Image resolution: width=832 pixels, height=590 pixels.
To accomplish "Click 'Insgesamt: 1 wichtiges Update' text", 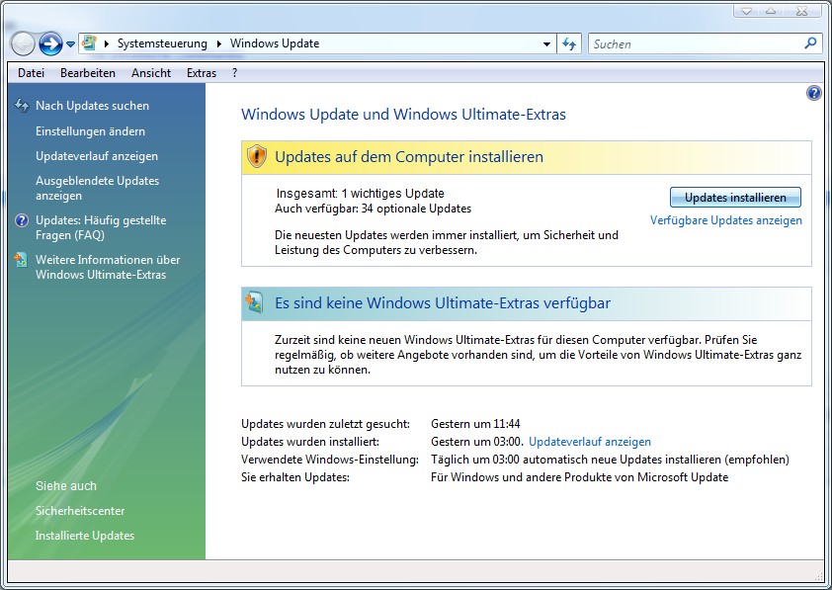I will [x=361, y=193].
